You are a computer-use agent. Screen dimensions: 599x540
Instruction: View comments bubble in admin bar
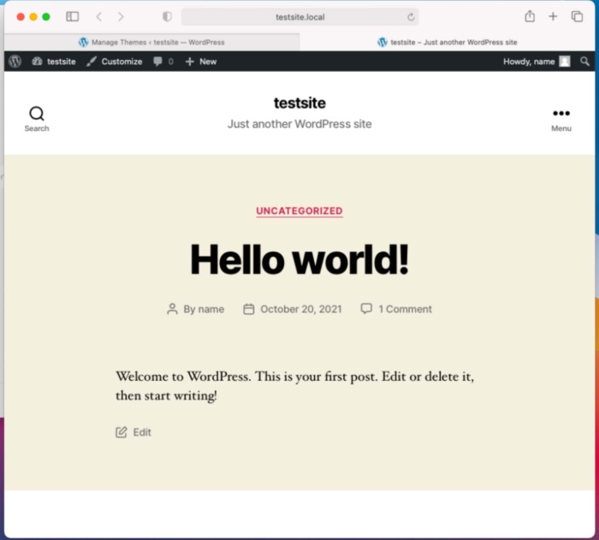pyautogui.click(x=163, y=61)
